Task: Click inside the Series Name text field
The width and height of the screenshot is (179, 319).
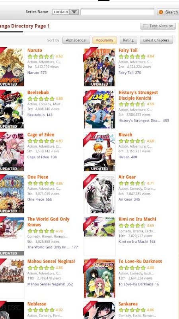Action: click(117, 12)
